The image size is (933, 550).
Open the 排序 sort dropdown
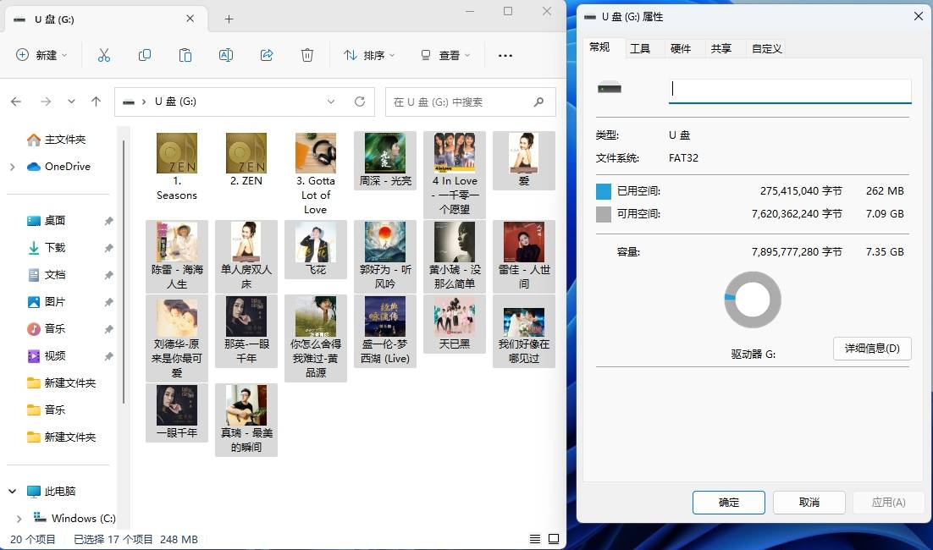(x=369, y=55)
